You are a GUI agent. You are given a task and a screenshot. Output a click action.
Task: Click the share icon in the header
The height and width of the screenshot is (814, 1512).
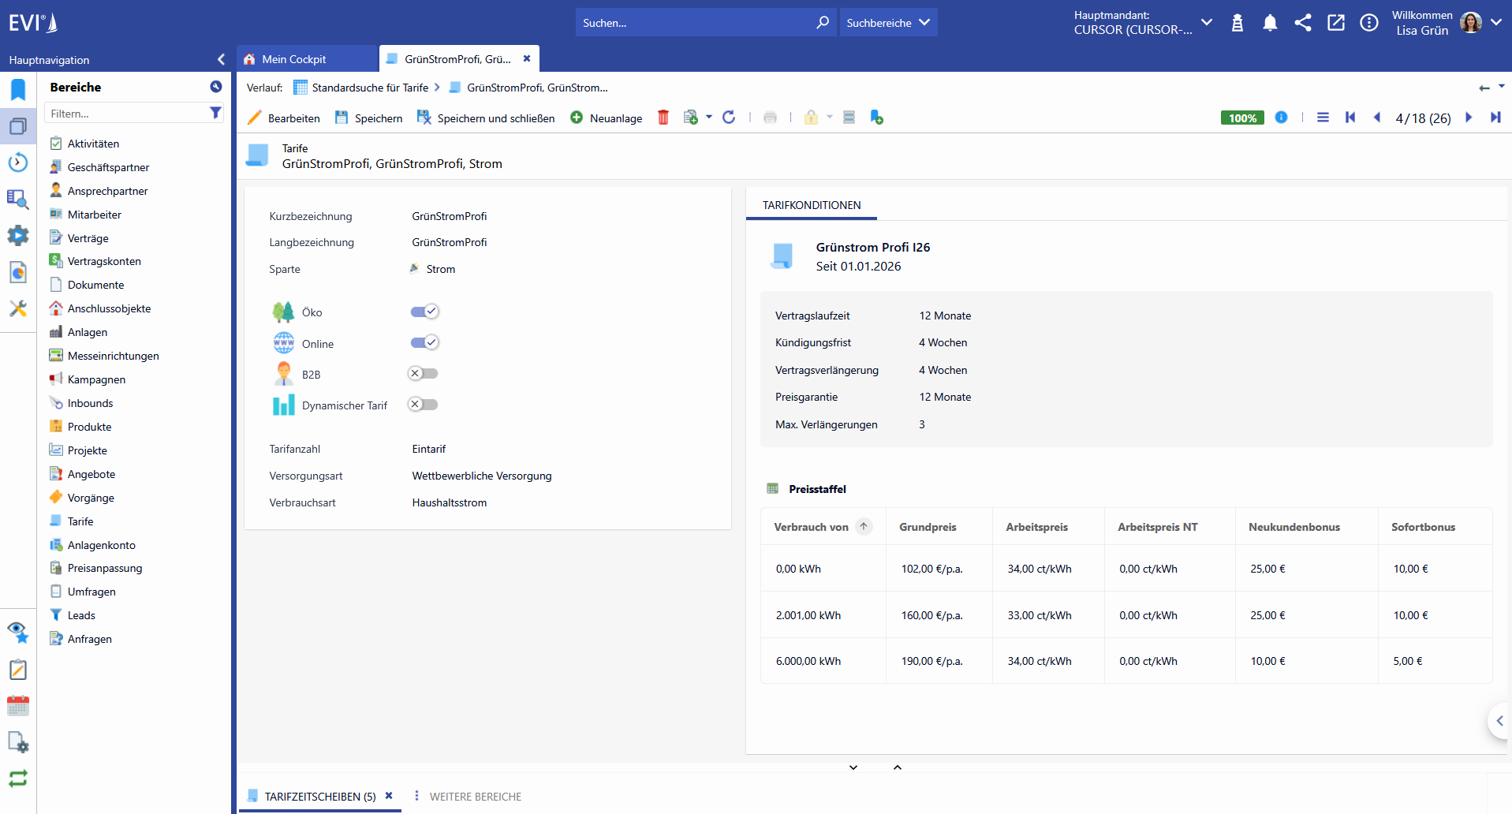pos(1303,23)
